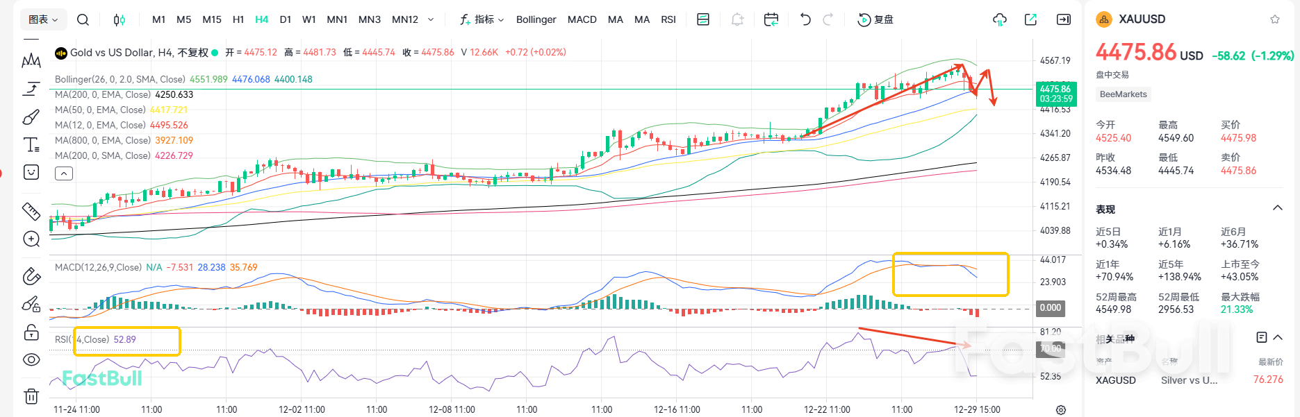Start 复盘 replay mode

876,19
